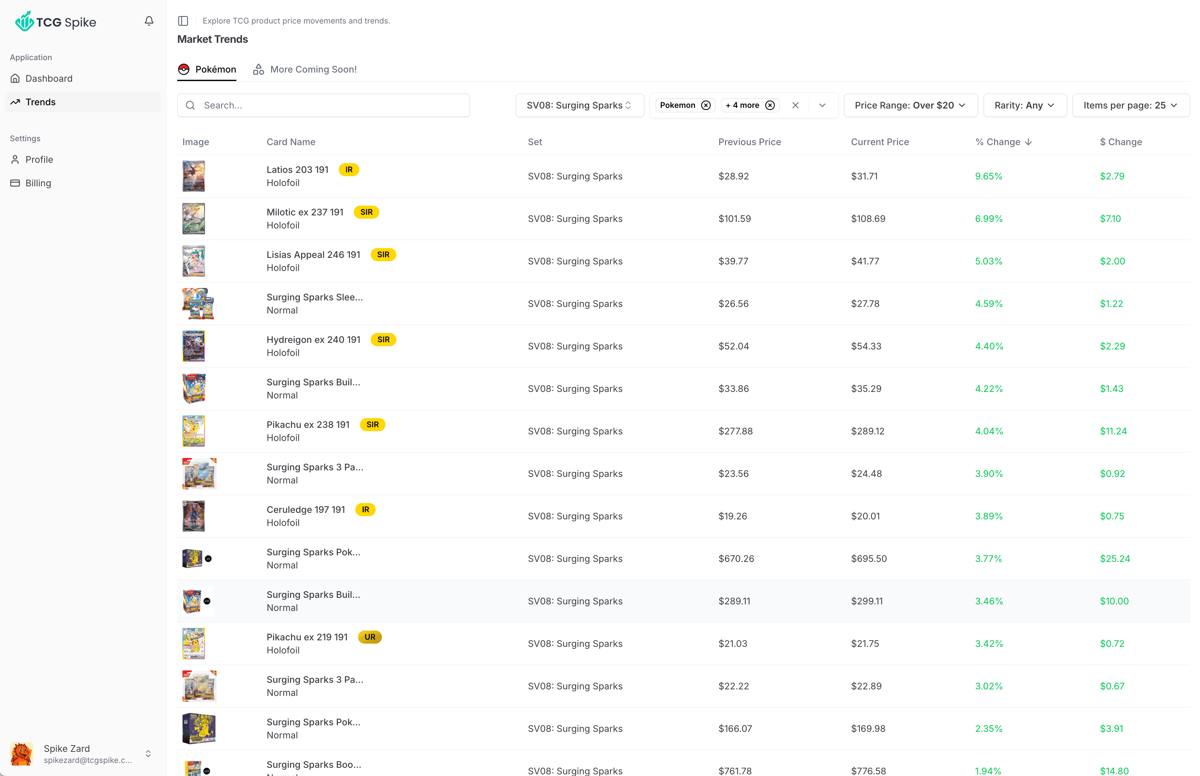Open Hydreigon ex 240 191 thumbnail
Viewport: 1200px width, 776px height.
[194, 346]
